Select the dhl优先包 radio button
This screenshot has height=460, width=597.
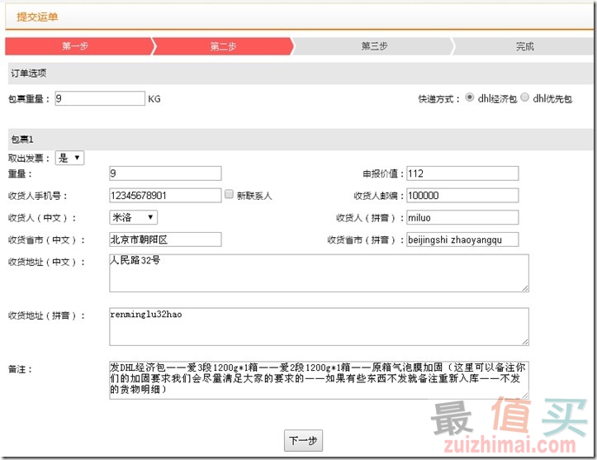click(524, 97)
